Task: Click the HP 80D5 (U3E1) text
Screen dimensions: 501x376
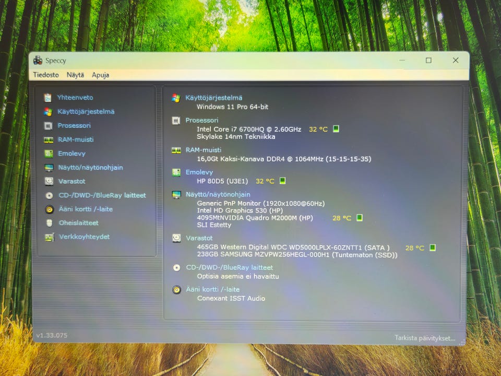Action: coord(222,181)
